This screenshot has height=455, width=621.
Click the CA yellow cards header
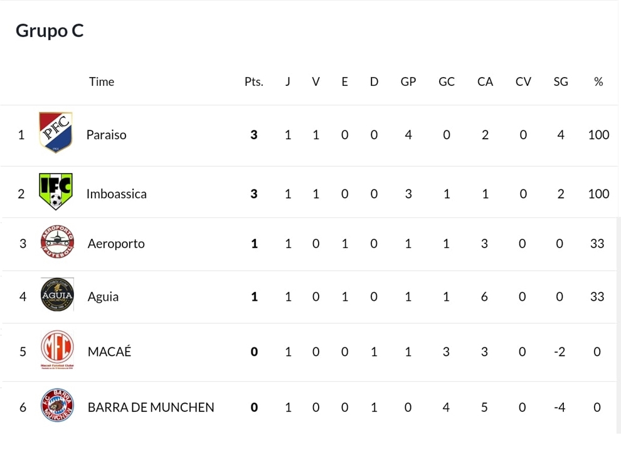pos(485,81)
